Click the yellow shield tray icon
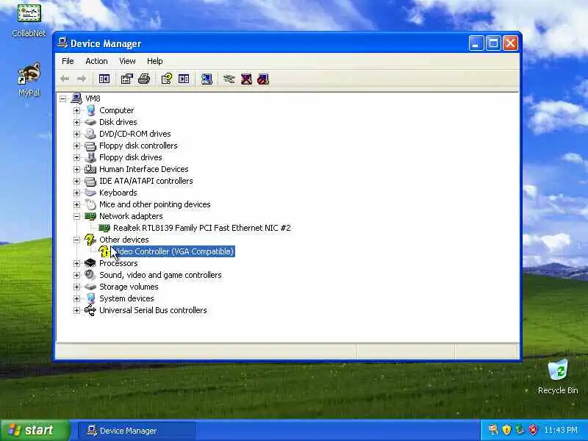Screen dimensions: 588x441 506,430
